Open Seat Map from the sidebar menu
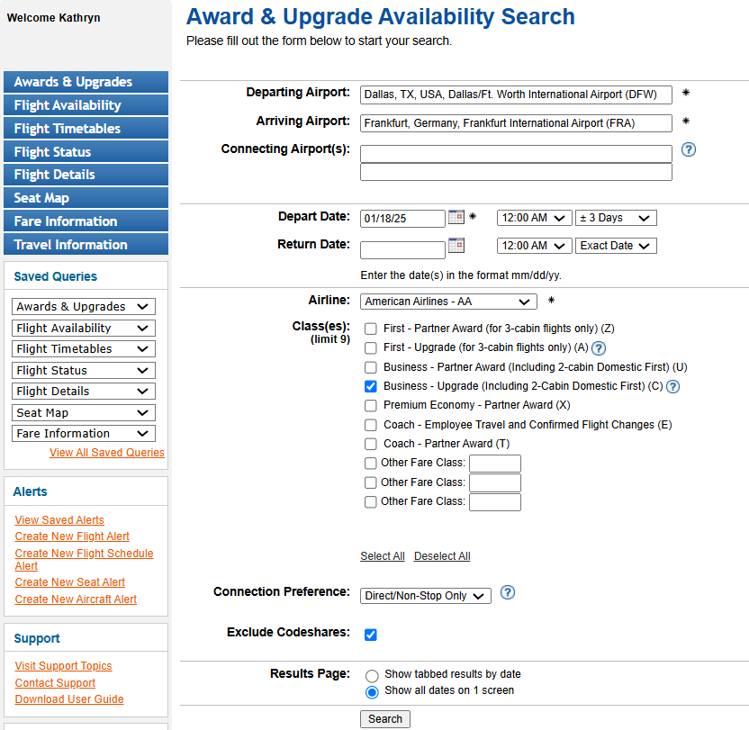The width and height of the screenshot is (749, 730). click(x=86, y=197)
